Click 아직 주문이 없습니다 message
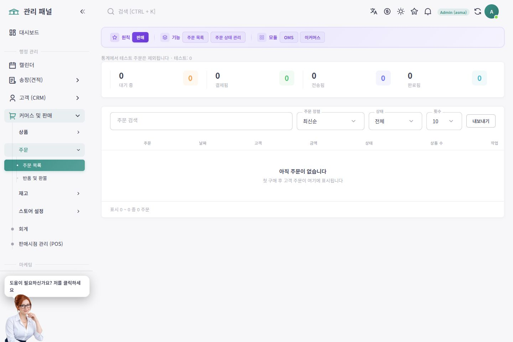513x342 pixels. pos(303,171)
